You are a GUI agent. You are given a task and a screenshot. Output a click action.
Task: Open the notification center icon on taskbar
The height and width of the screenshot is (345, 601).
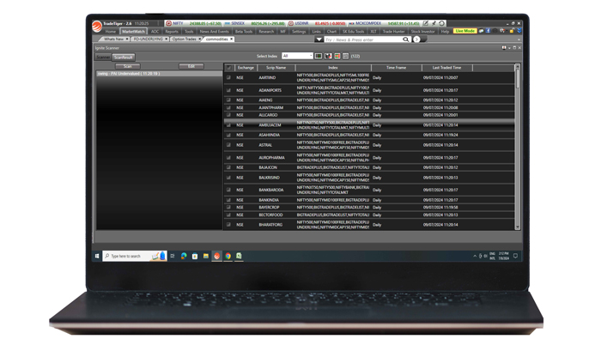point(515,256)
